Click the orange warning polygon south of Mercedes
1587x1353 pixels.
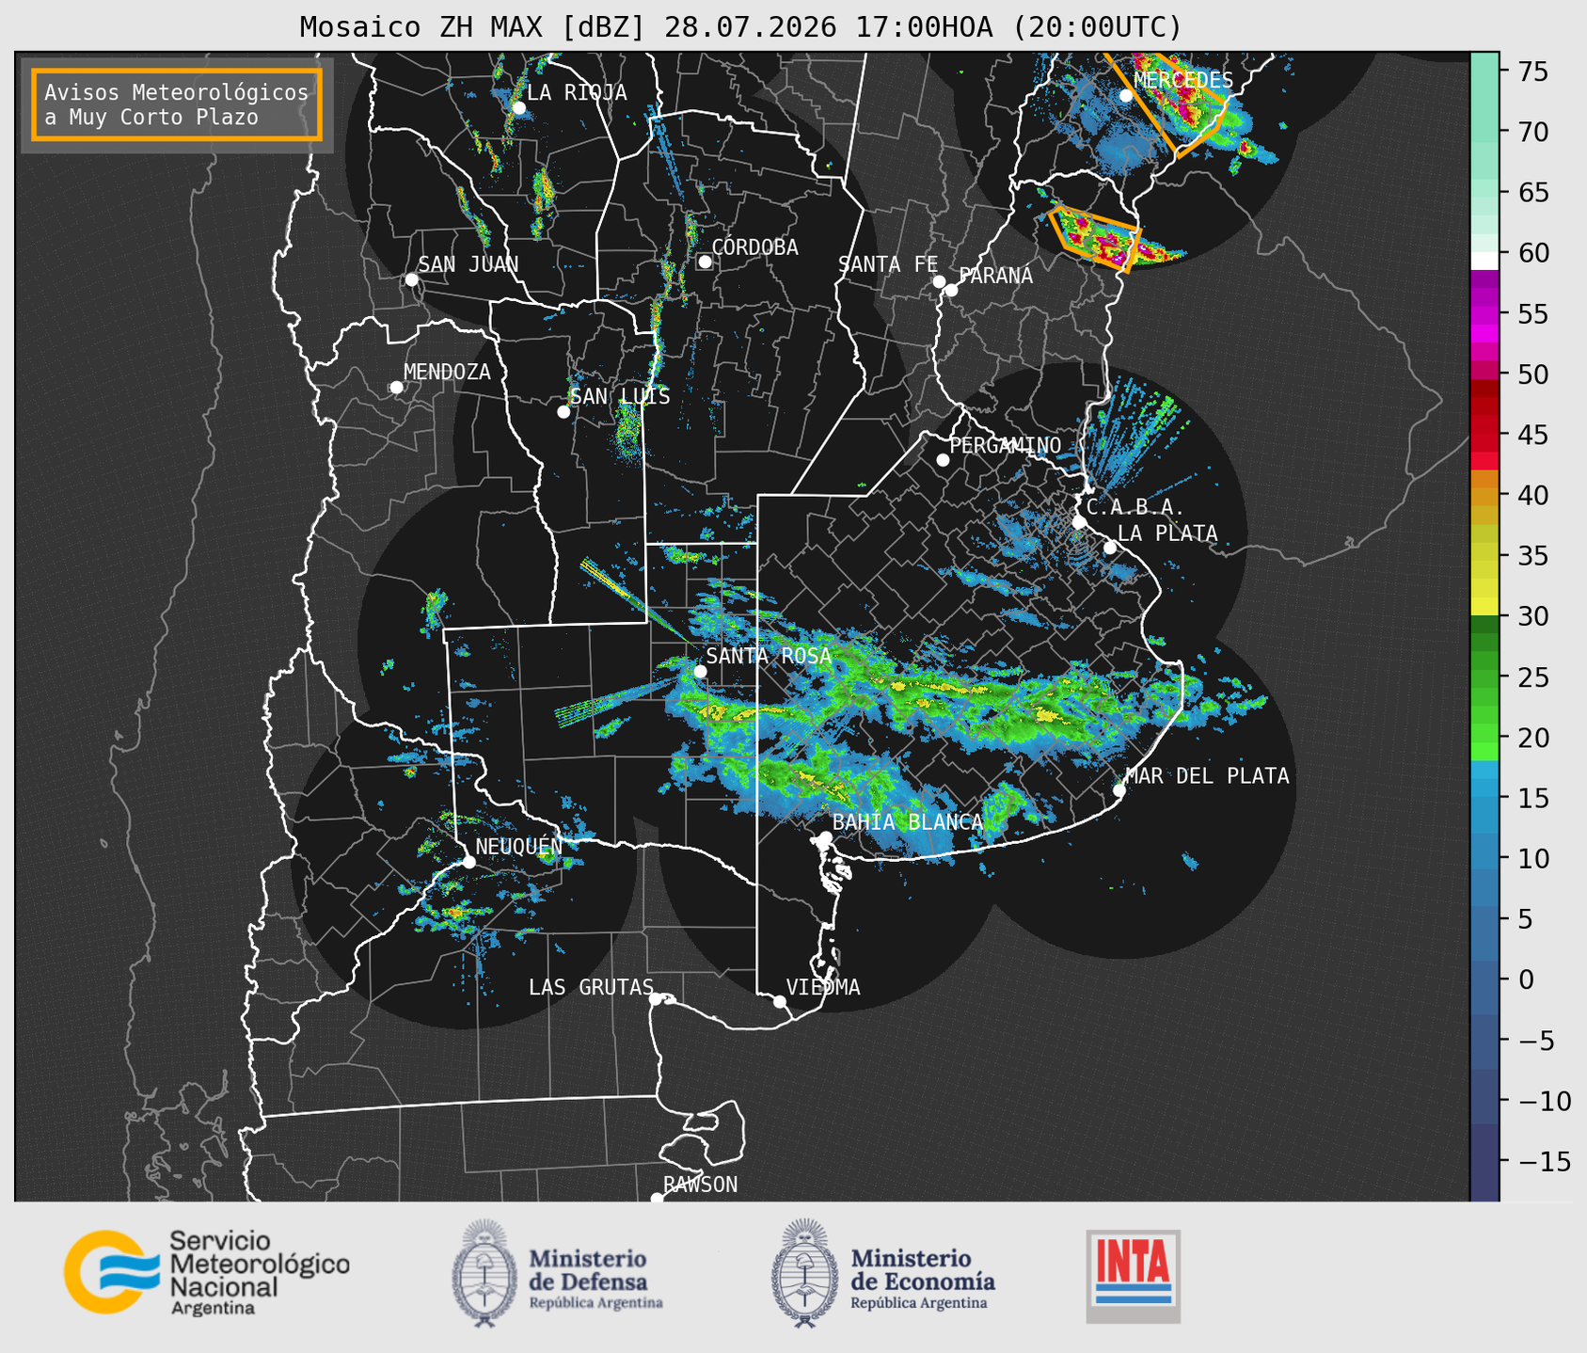coord(1096,235)
